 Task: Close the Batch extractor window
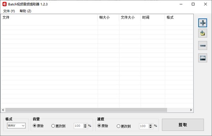(x=205, y=4)
